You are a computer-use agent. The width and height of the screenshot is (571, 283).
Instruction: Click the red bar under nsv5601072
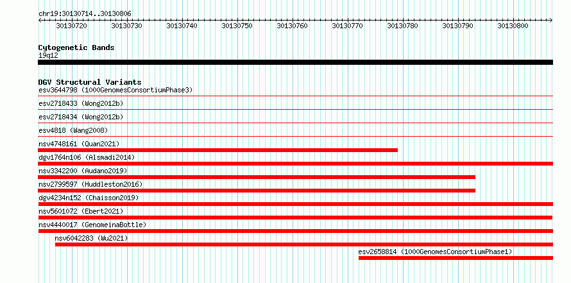point(295,218)
